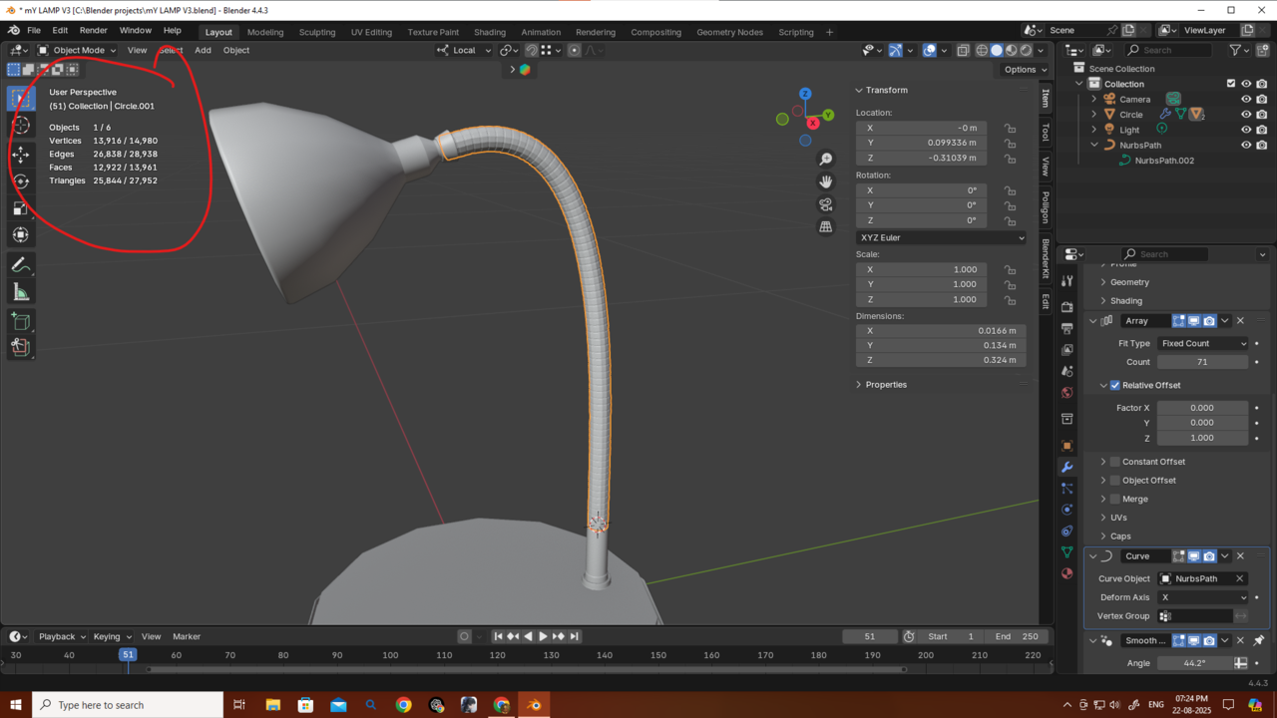
Task: Open the Render menu
Action: point(93,31)
